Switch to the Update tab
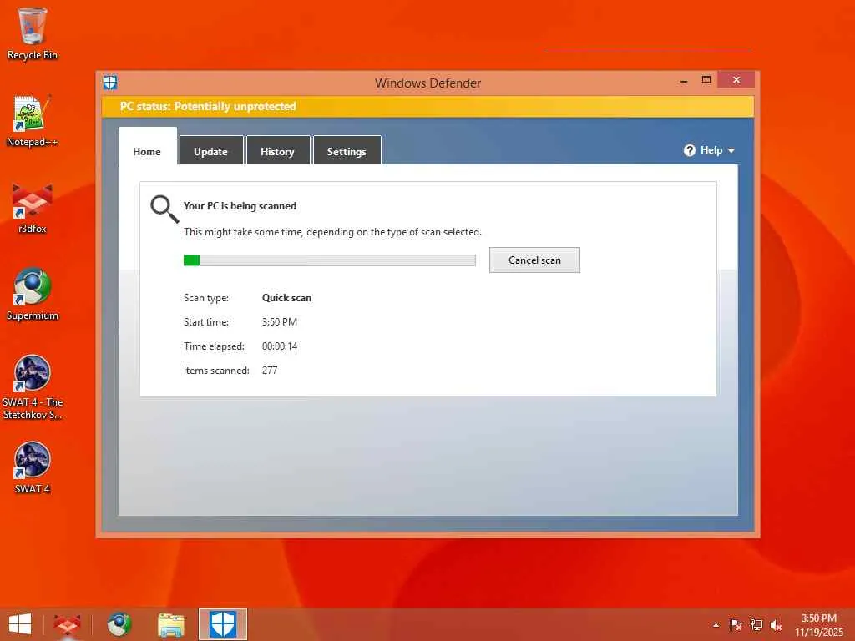Viewport: 855px width, 641px height. coord(211,151)
